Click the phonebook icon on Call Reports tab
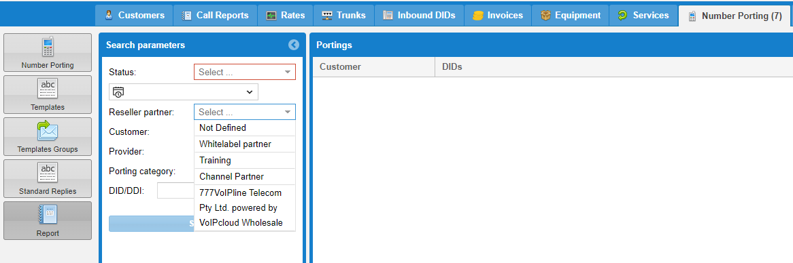 pos(186,16)
